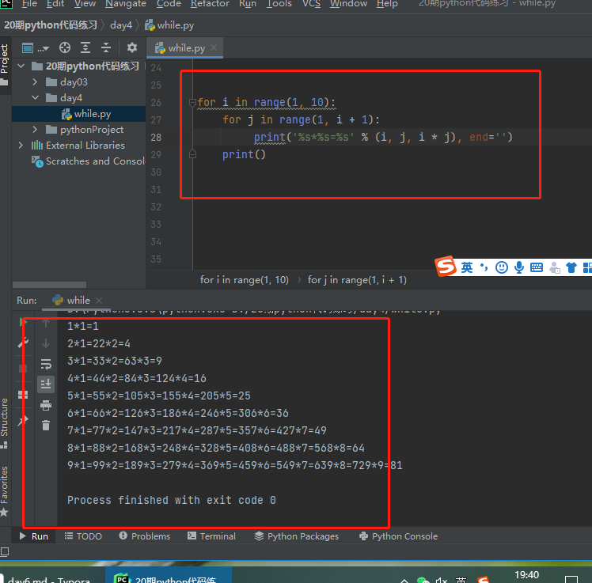Click 'for j in range(1, i + 1)' breadcrumb
Screen dimensions: 592x583
357,279
